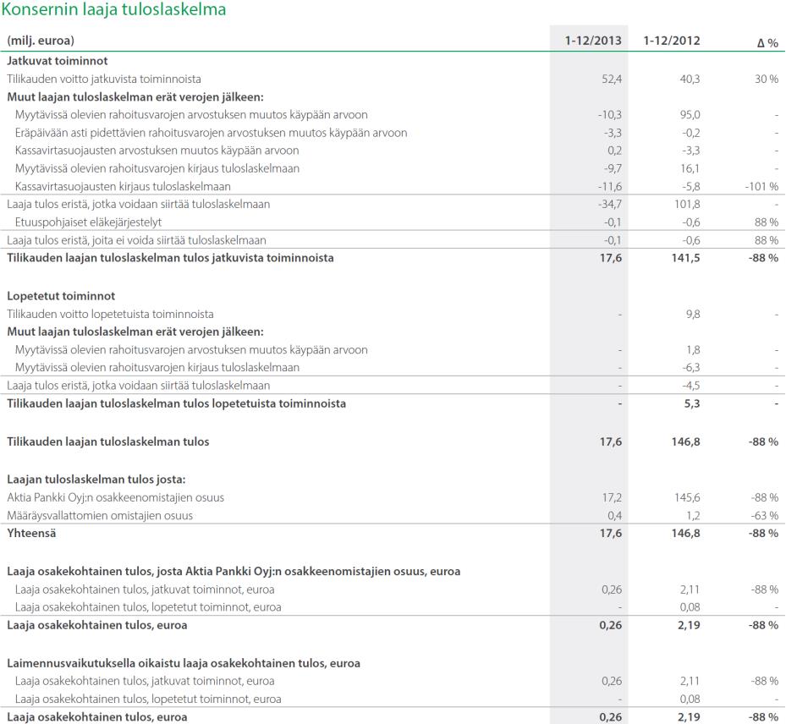This screenshot has height=724, width=786.
Task: Click the bold value '5,3'
Action: pyautogui.click(x=692, y=403)
